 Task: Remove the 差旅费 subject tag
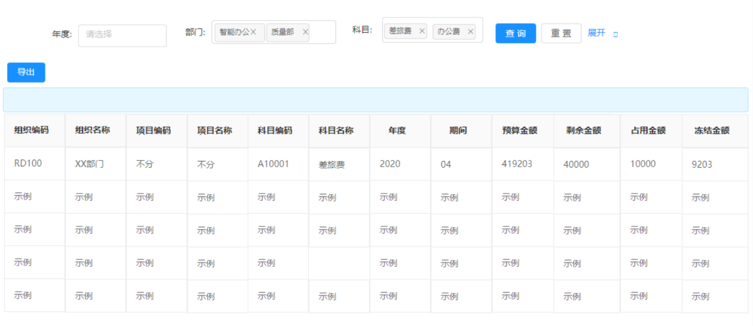[422, 31]
